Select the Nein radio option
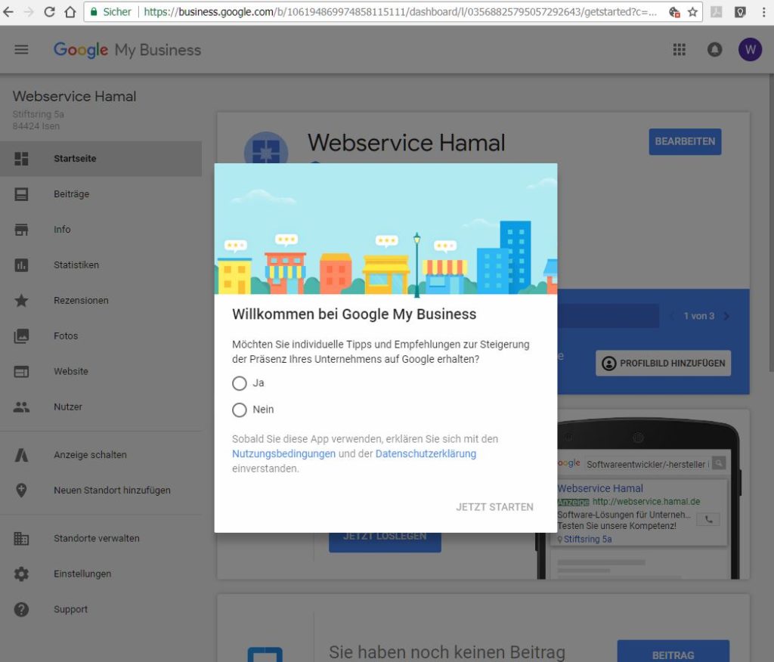The width and height of the screenshot is (774, 662). [x=240, y=410]
